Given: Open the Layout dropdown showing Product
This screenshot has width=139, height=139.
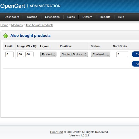Looking at the screenshot, I should pyautogui.click(x=48, y=54).
